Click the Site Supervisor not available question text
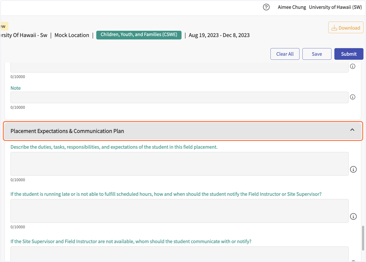 [131, 242]
